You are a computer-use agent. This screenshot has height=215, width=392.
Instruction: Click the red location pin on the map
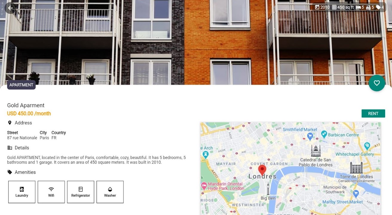262,170
